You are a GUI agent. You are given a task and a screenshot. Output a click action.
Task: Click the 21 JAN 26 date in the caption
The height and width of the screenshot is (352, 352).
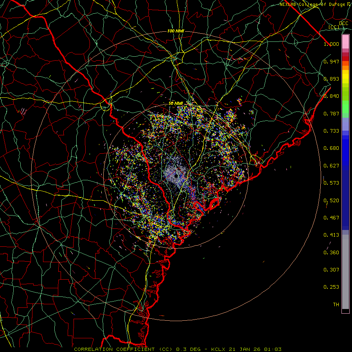pyautogui.click(x=244, y=349)
